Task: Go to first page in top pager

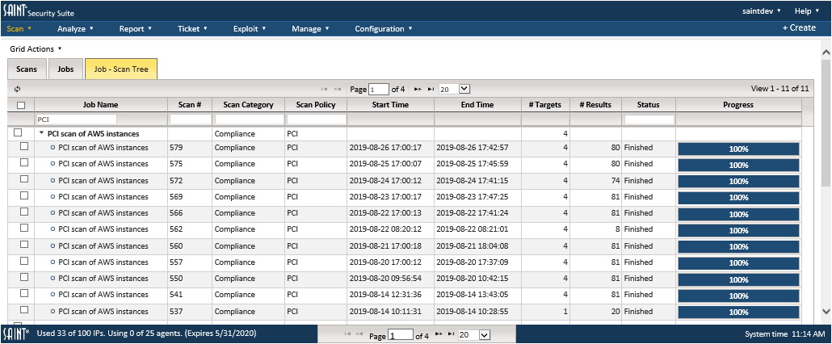Action: 324,89
